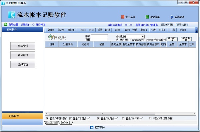Click the 借方金额 column header

click(116, 44)
